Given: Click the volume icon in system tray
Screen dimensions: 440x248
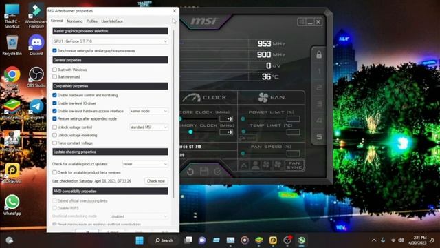Looking at the screenshot, I should [401, 240].
